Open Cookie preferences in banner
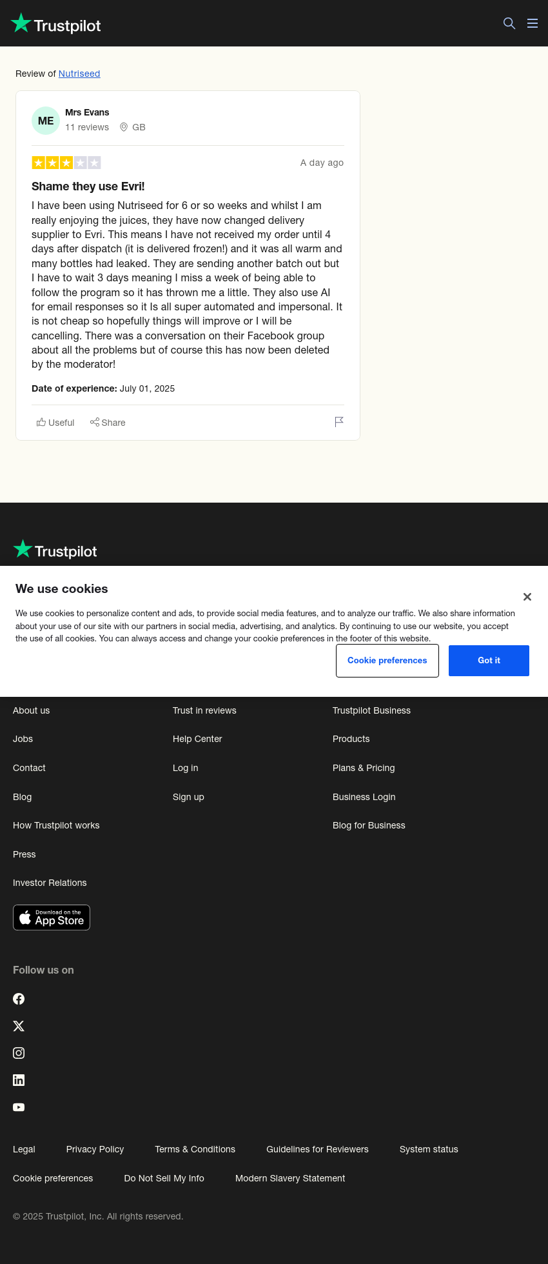This screenshot has width=548, height=1264. pyautogui.click(x=387, y=661)
